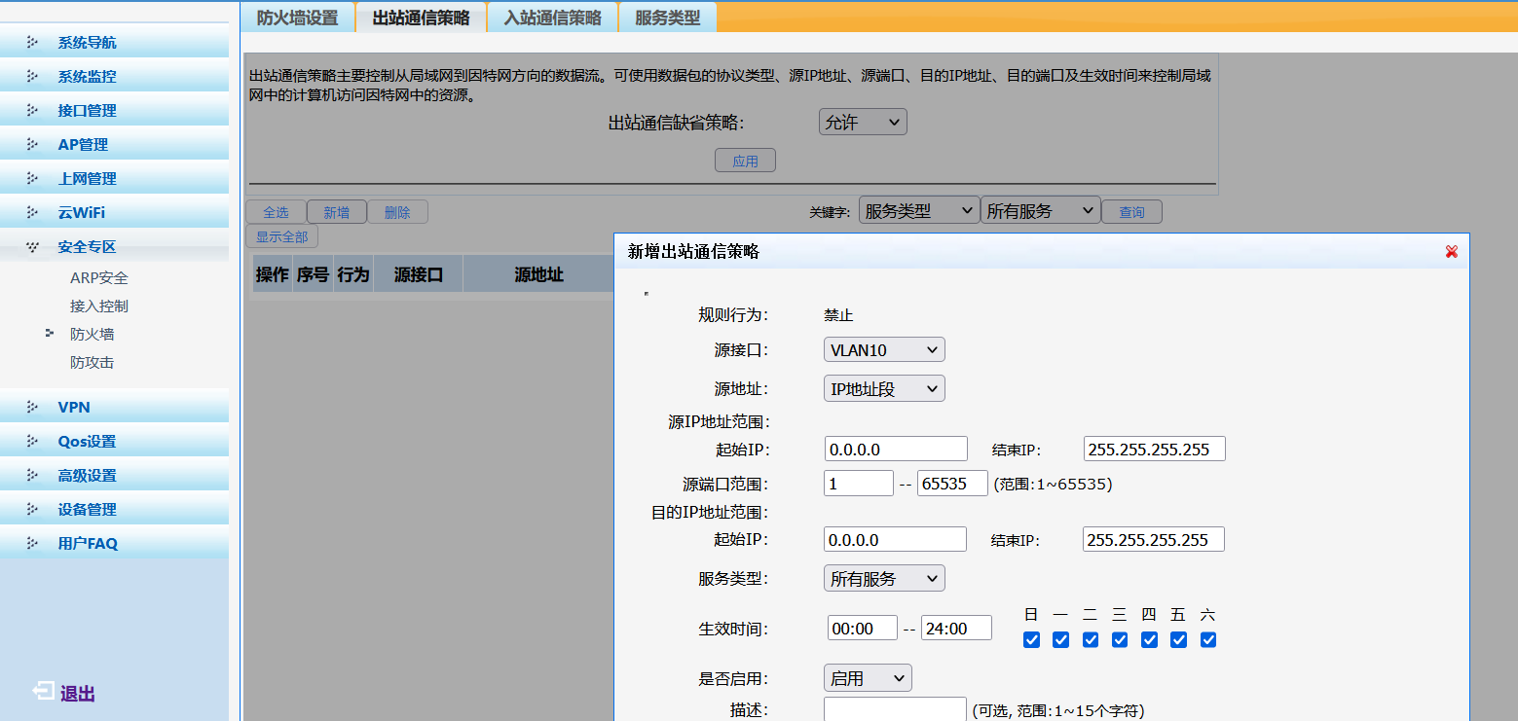Uncheck the 六 (Saturday) checkbox
Screen dimensions: 1518x721
pyautogui.click(x=1208, y=639)
